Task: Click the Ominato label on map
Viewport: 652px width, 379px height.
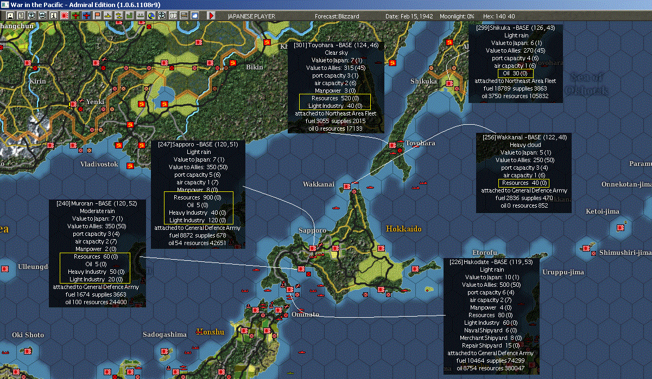Action: coord(305,314)
